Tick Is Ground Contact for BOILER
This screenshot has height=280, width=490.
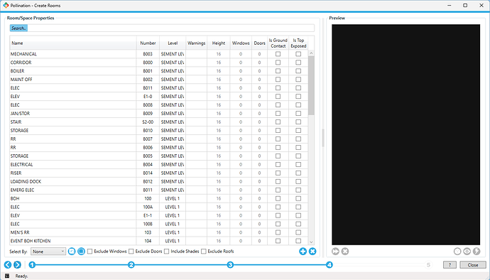[x=278, y=70]
